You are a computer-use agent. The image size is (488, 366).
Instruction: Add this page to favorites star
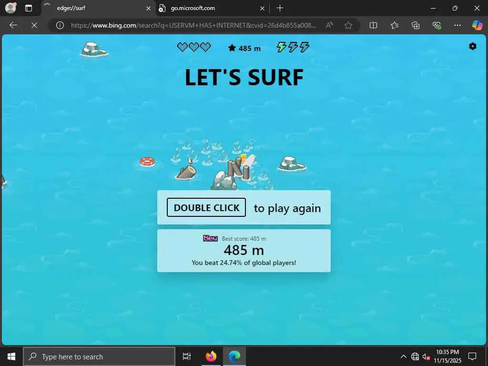tap(348, 25)
